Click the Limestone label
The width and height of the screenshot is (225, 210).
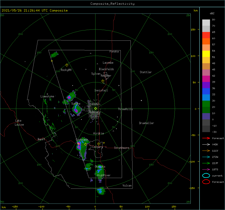(x=47, y=96)
